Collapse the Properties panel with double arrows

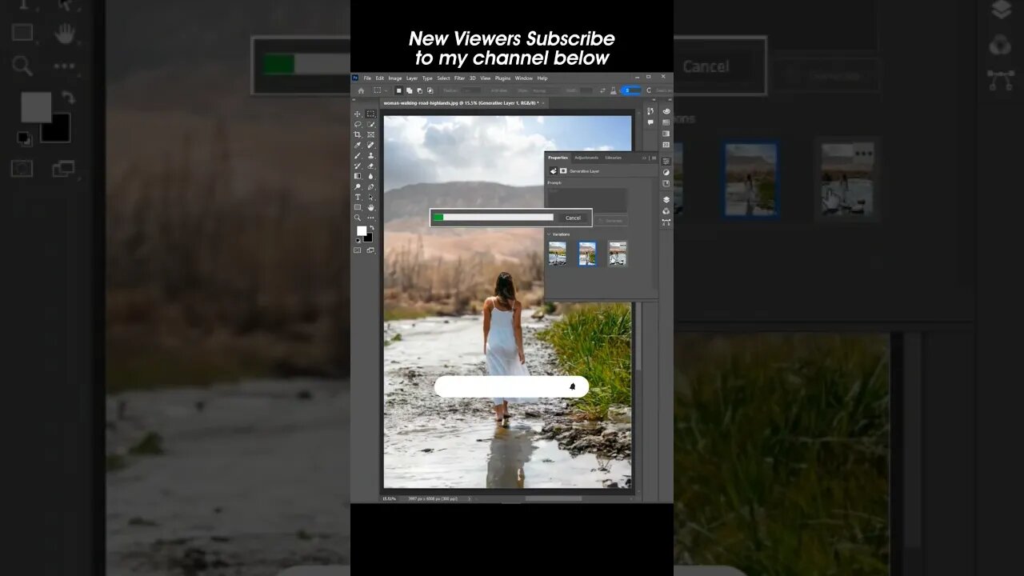(x=644, y=158)
